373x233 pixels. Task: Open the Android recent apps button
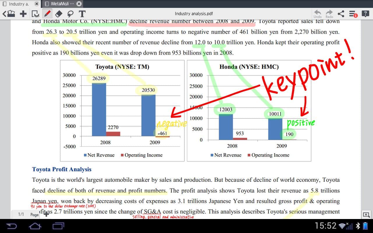[x=58, y=226]
